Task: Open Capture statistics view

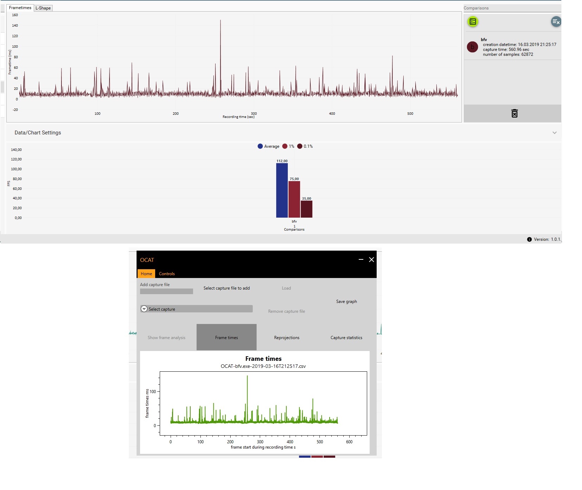Action: click(346, 337)
